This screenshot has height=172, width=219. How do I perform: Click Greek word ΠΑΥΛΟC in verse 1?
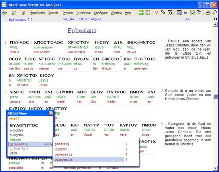19,43
